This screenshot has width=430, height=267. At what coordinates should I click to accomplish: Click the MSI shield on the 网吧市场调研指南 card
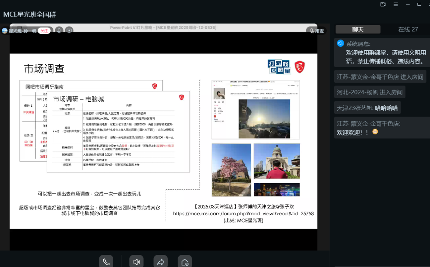(155, 86)
